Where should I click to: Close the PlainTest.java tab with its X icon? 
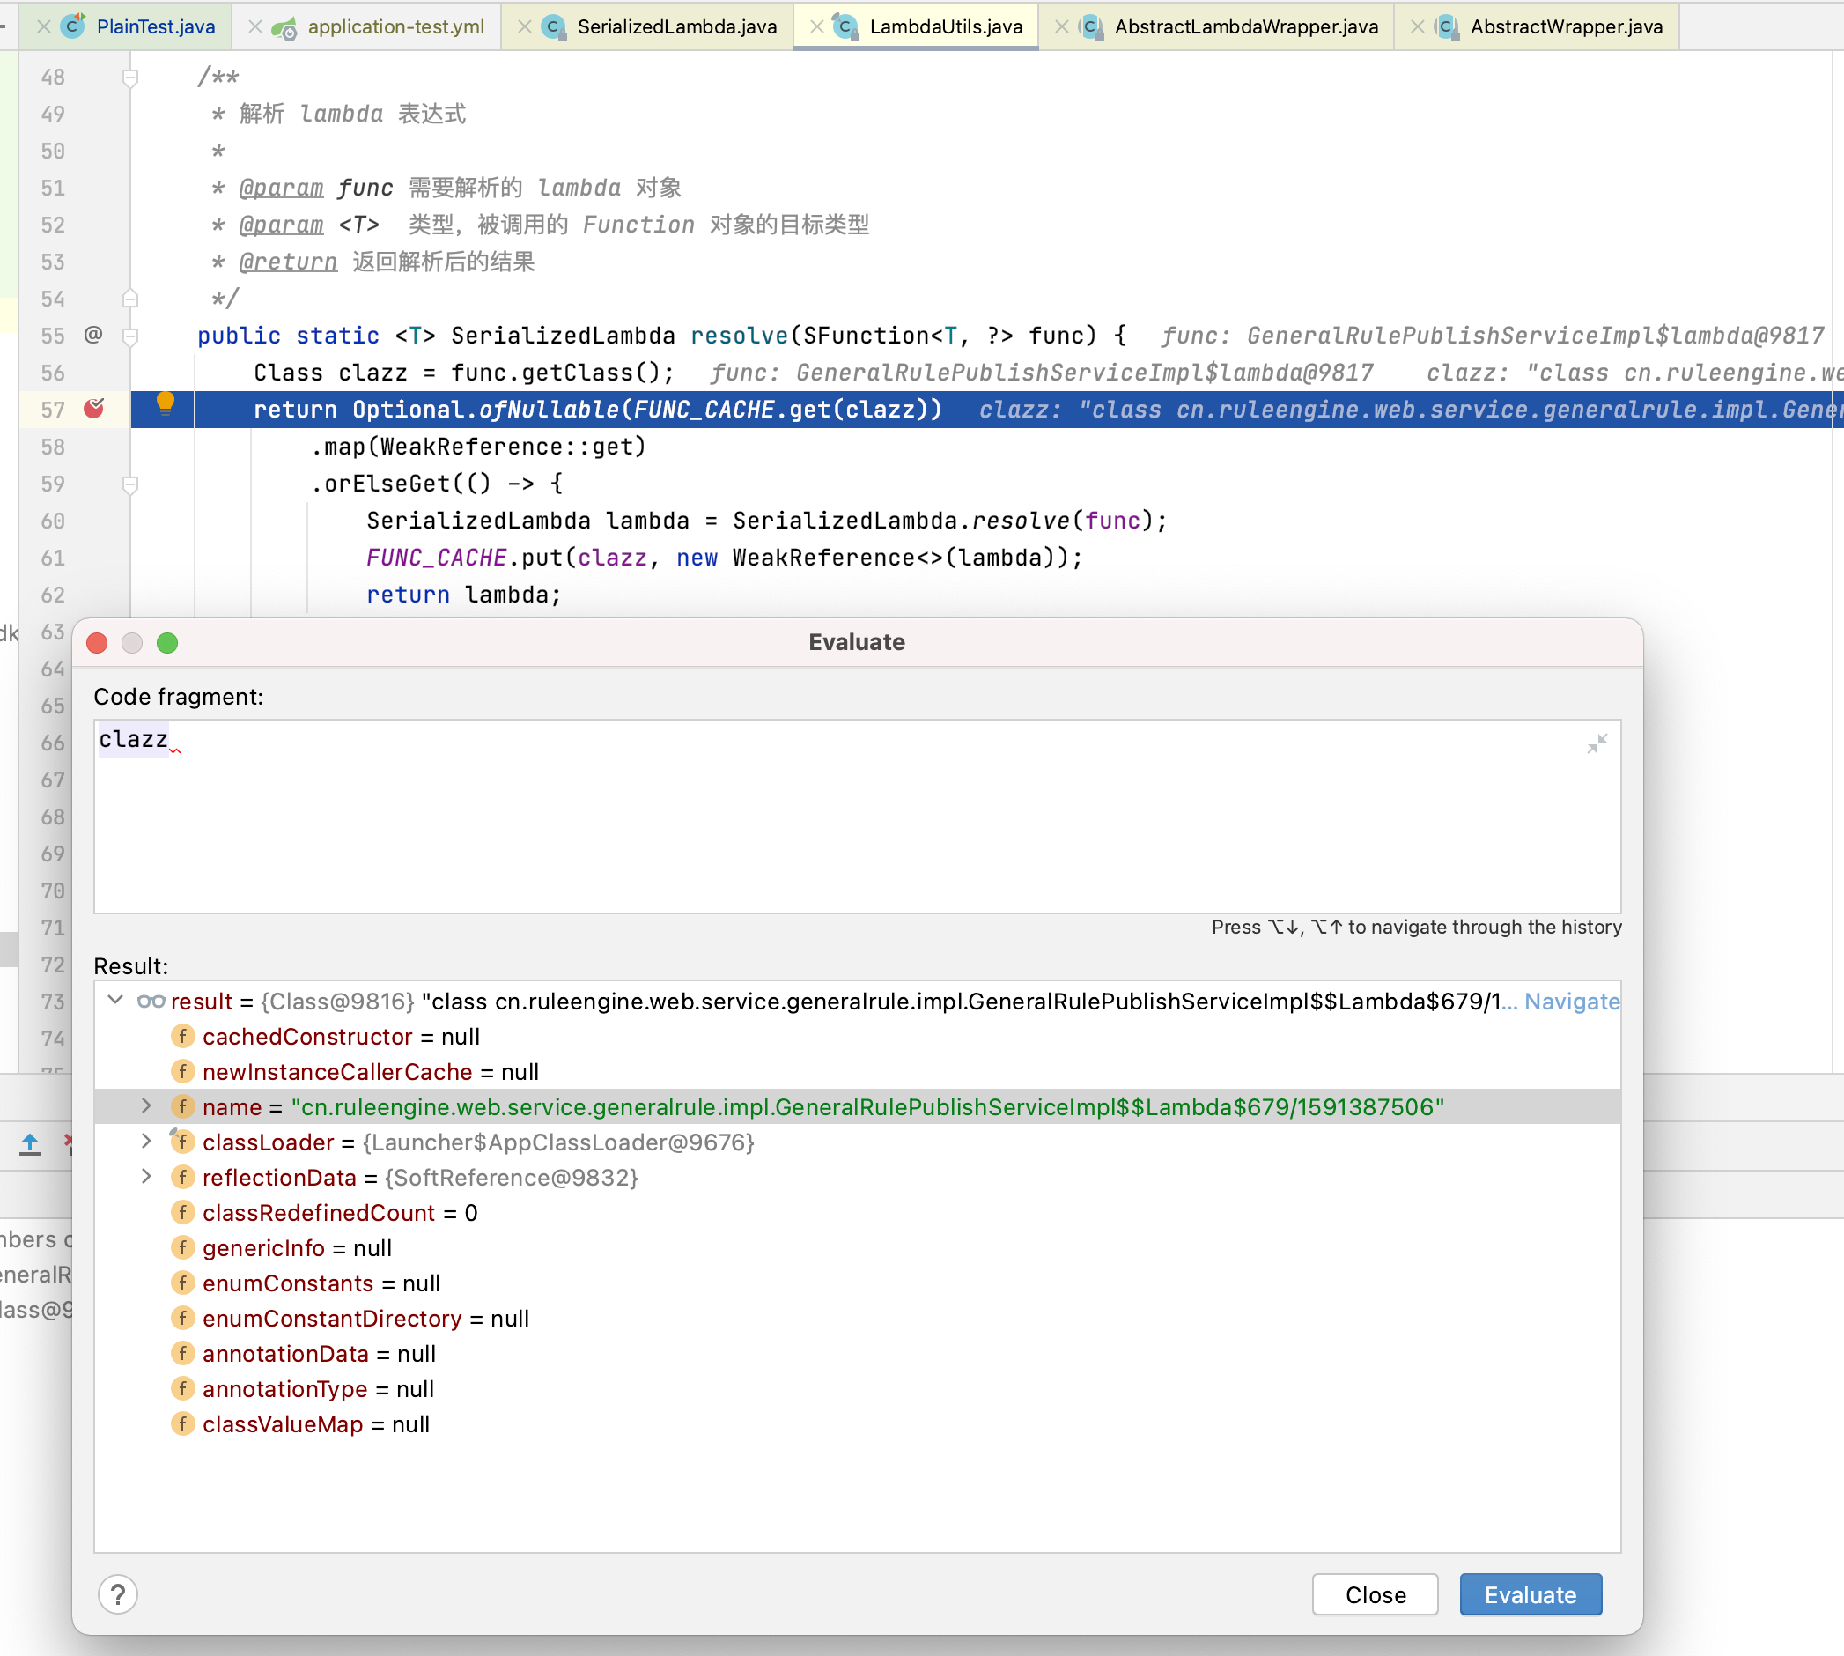click(x=44, y=26)
